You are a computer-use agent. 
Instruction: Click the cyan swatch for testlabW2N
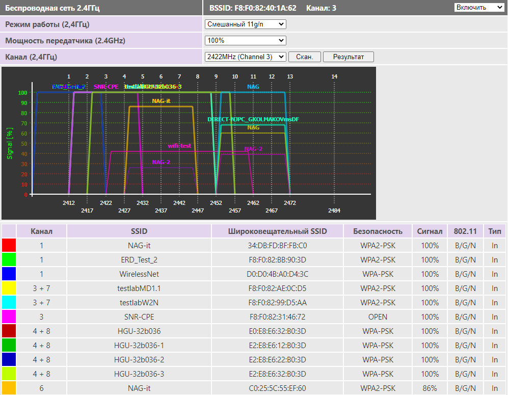(x=9, y=303)
